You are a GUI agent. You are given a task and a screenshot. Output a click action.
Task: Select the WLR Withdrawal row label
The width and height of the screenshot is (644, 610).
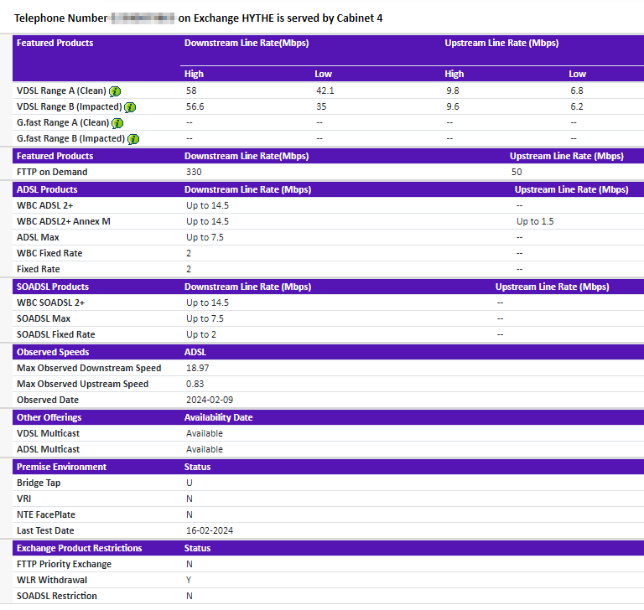(x=52, y=580)
